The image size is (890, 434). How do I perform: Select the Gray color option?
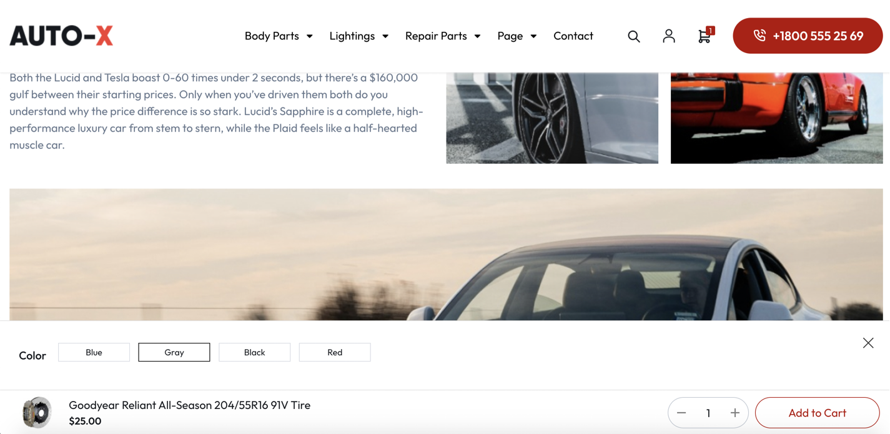tap(174, 352)
